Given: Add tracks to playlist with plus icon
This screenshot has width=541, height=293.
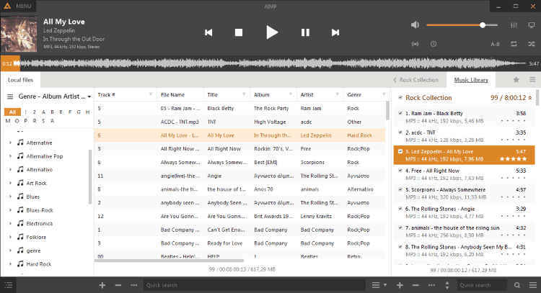Looking at the screenshot, I should point(400,285).
